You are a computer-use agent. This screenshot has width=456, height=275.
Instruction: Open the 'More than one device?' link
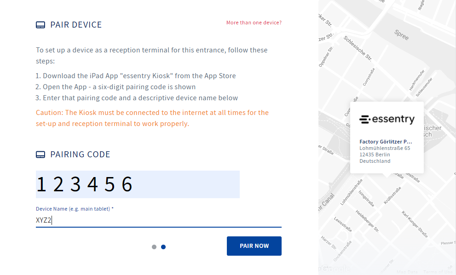coord(254,23)
